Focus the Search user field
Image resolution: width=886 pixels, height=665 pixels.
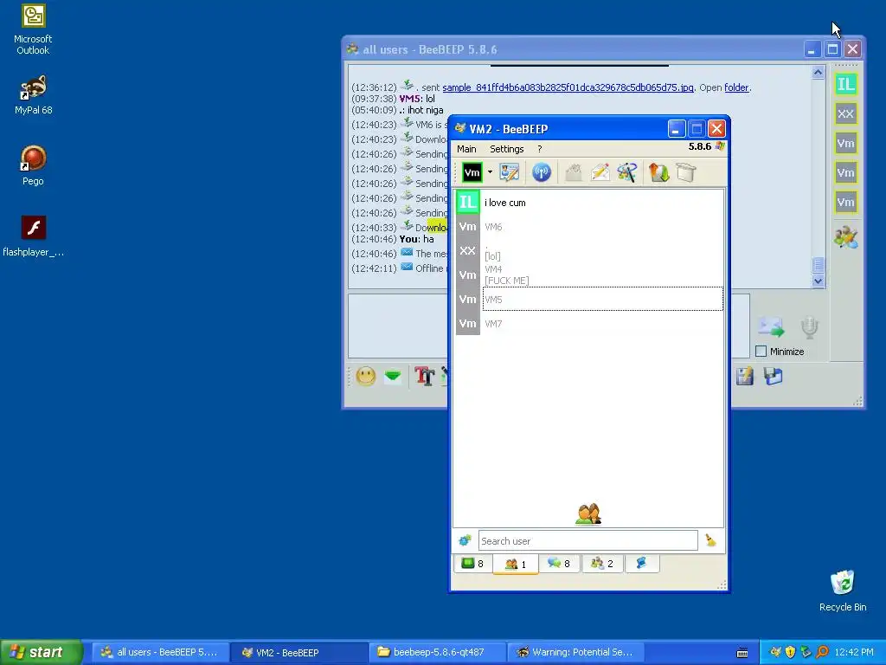click(x=587, y=540)
